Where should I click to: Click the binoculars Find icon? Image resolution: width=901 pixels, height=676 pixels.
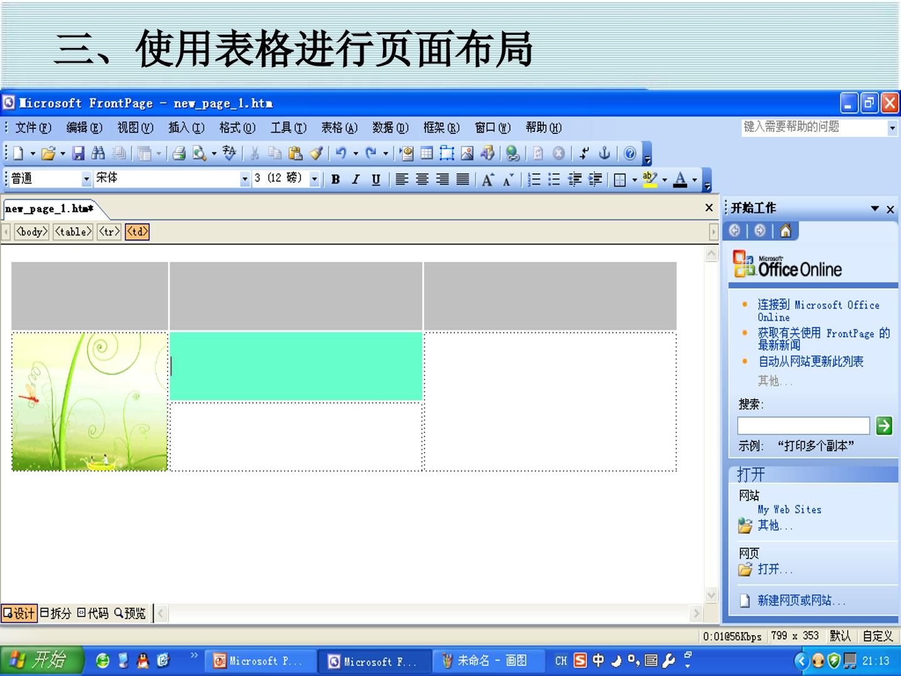(98, 153)
